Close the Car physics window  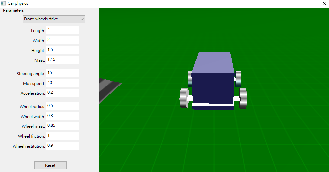[x=324, y=3]
